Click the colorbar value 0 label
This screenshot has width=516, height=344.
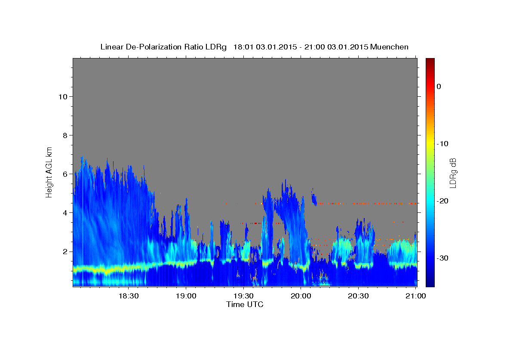[439, 86]
